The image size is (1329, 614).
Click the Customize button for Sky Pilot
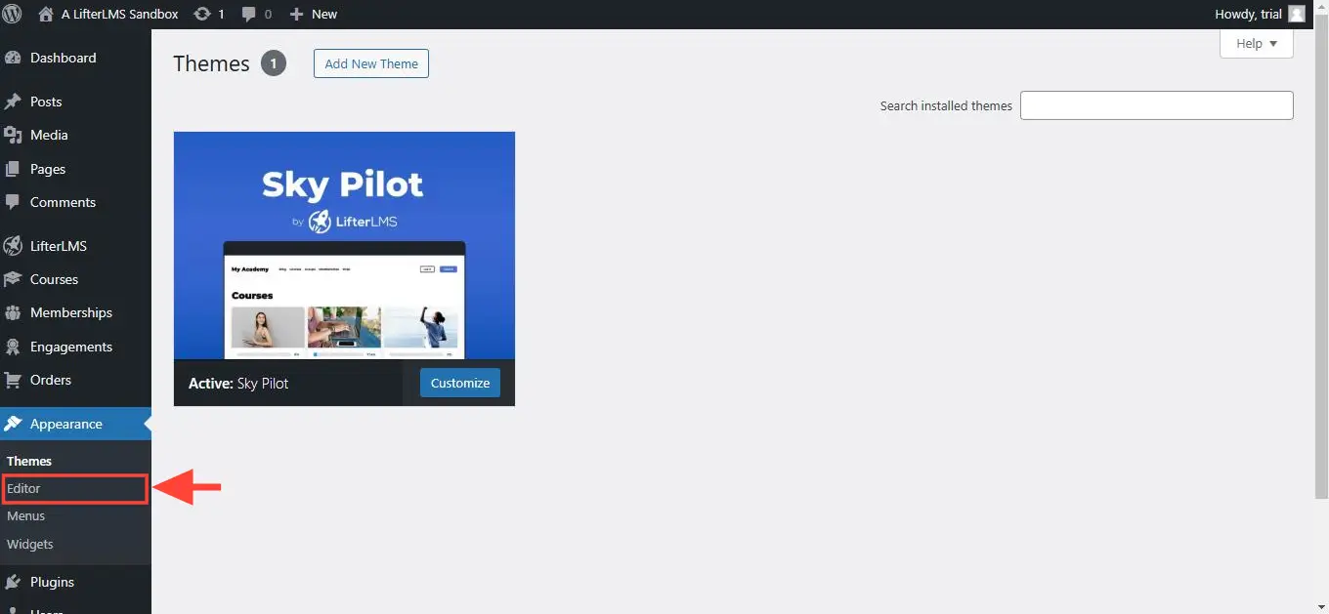[x=460, y=383]
